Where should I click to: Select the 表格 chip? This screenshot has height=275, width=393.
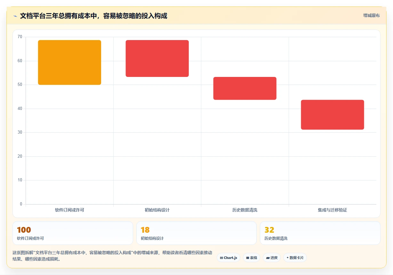(252, 258)
